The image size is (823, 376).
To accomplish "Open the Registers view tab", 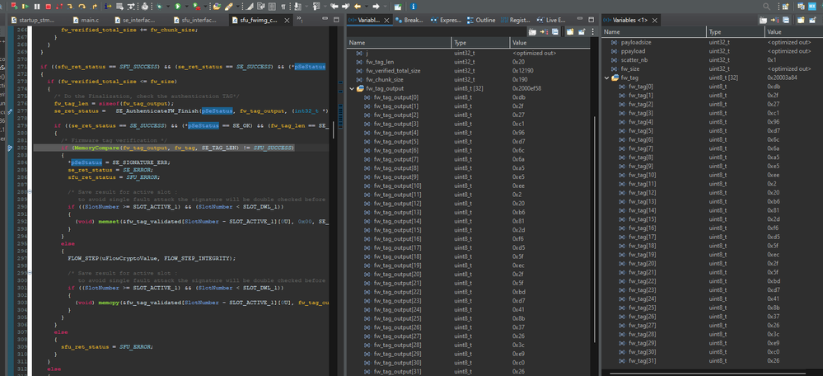I will click(517, 20).
